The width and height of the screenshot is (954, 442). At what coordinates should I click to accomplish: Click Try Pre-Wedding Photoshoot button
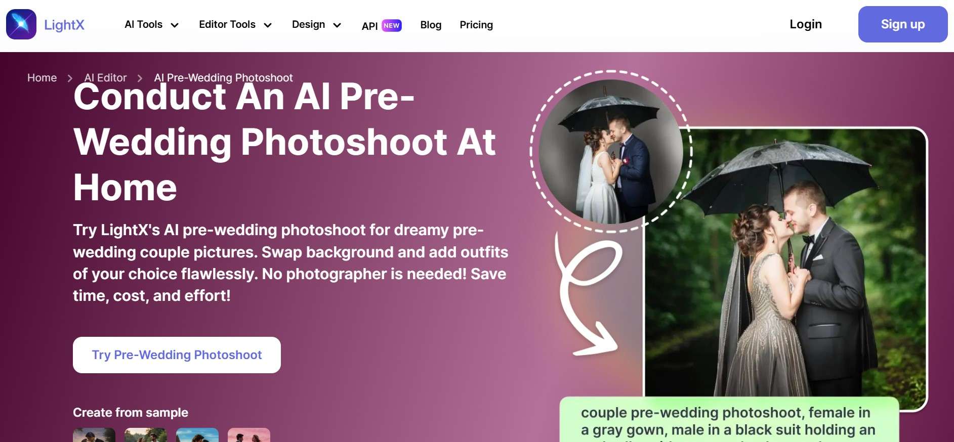(177, 355)
